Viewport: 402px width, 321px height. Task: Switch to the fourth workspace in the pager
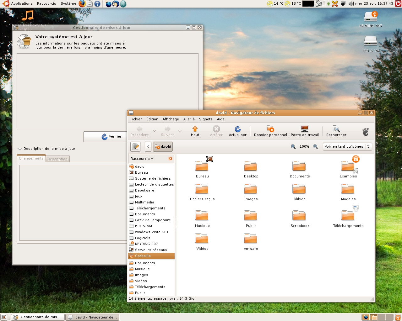point(389,317)
